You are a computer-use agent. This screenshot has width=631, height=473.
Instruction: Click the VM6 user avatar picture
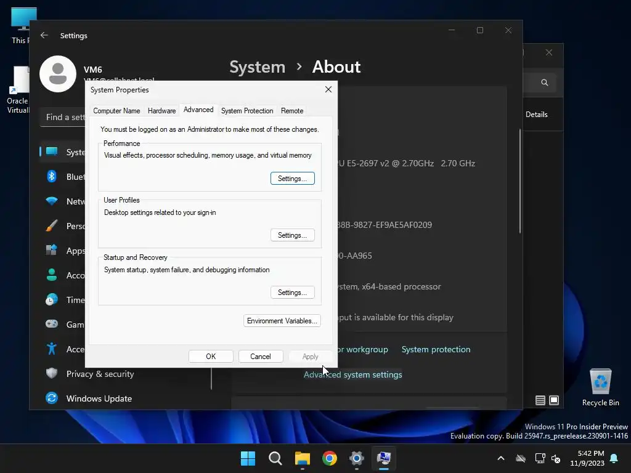[58, 74]
